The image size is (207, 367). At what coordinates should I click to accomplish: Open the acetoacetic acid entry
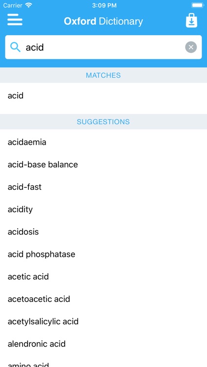click(x=103, y=299)
